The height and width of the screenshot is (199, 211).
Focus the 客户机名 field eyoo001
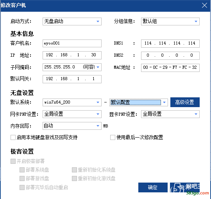[72, 43]
